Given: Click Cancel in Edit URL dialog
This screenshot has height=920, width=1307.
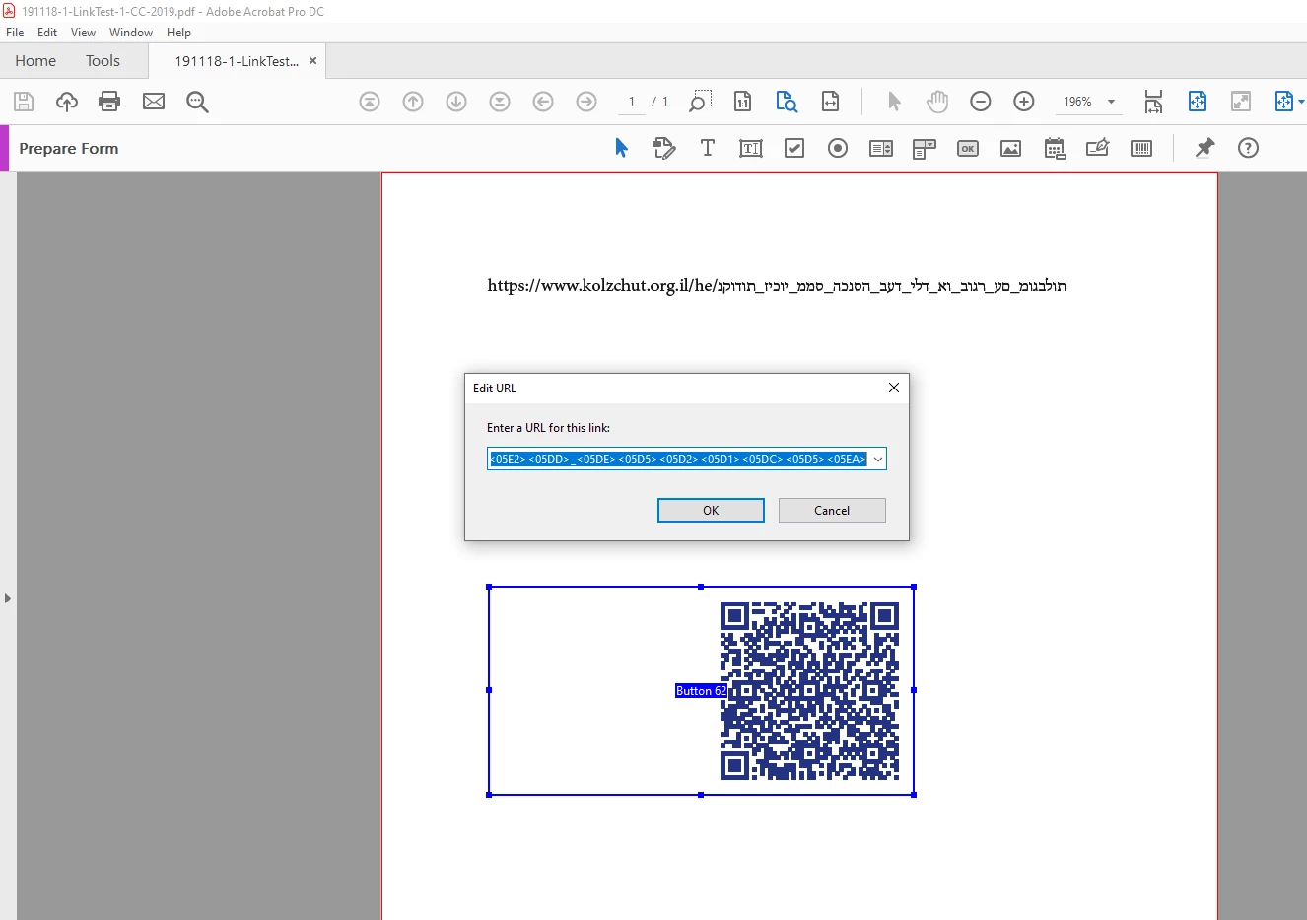Looking at the screenshot, I should (832, 510).
